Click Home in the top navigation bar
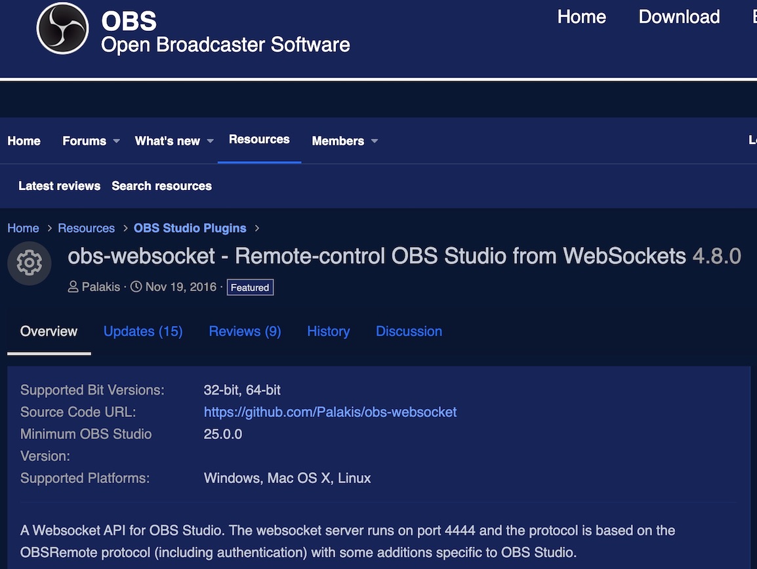The width and height of the screenshot is (757, 569). (581, 17)
